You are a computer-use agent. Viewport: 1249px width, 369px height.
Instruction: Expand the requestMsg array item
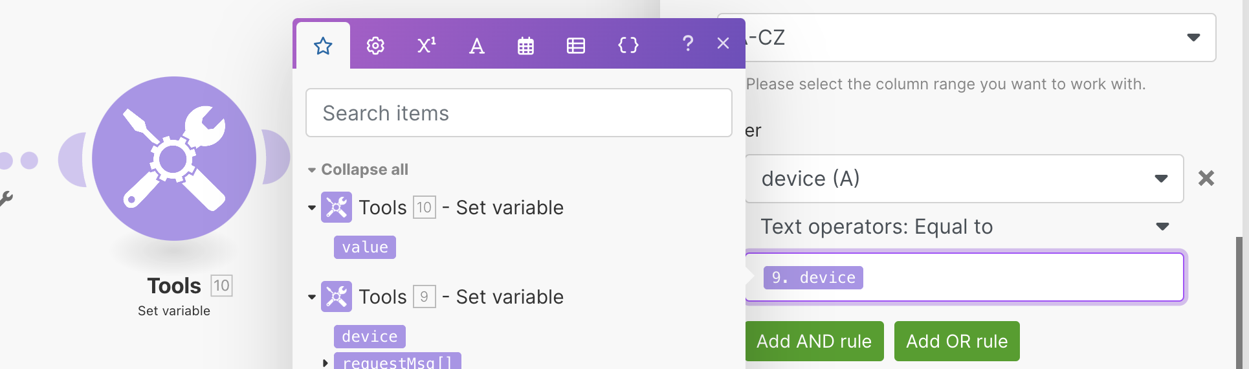pos(325,363)
